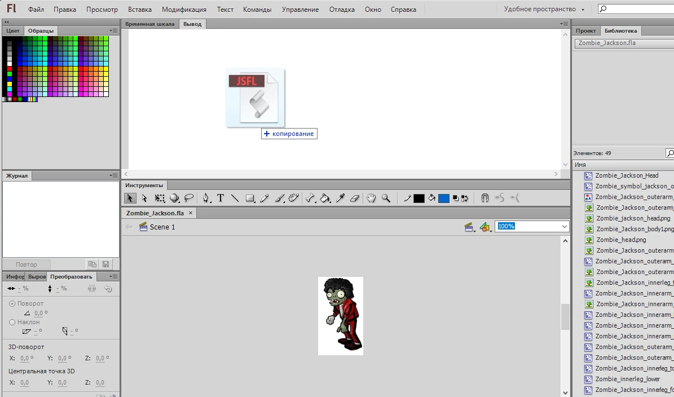Select the Lasso tool
Screen dimensions: 674x397
(x=189, y=198)
